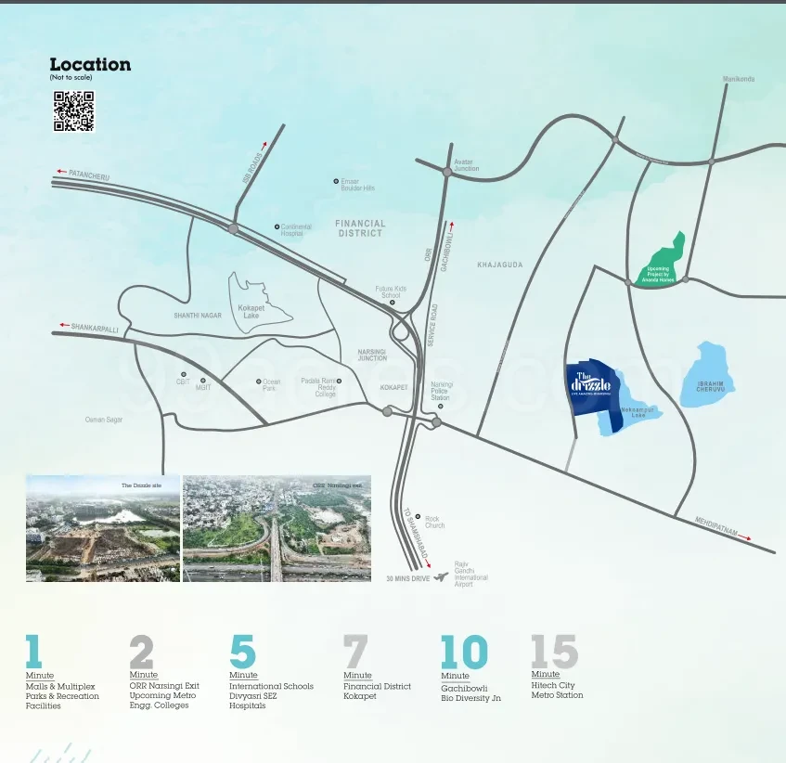786x763 pixels.
Task: Click the Narsingi Police Station marker dot
Action: (441, 406)
